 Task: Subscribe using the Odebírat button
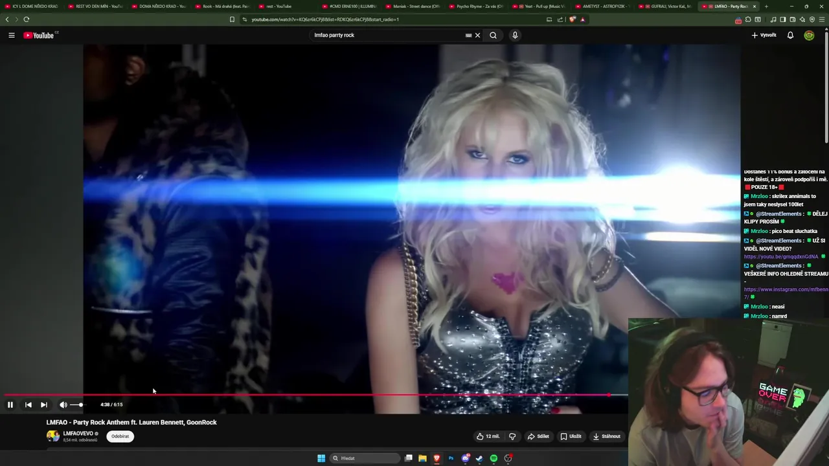(x=120, y=436)
